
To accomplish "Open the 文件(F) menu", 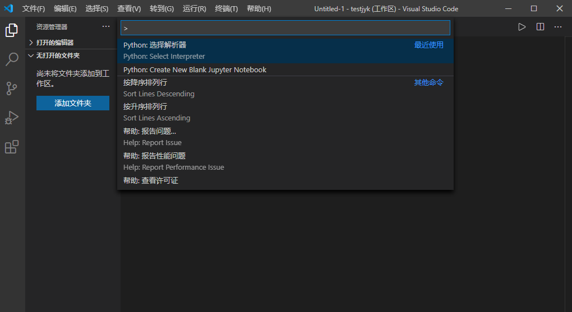I will [34, 9].
